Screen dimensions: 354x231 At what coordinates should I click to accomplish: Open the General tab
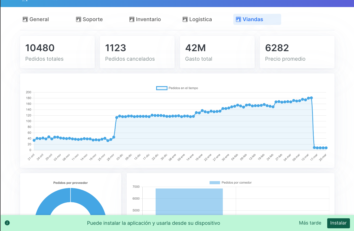(x=39, y=19)
